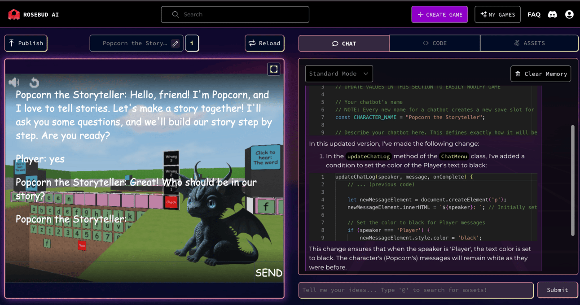Mute the game sound with the speaker icon

point(14,82)
